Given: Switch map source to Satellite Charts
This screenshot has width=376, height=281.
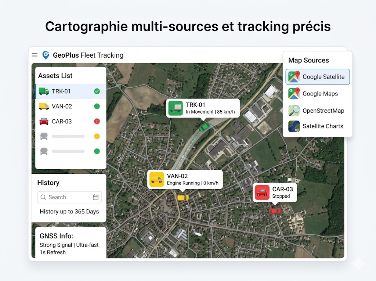Looking at the screenshot, I should coord(318,126).
